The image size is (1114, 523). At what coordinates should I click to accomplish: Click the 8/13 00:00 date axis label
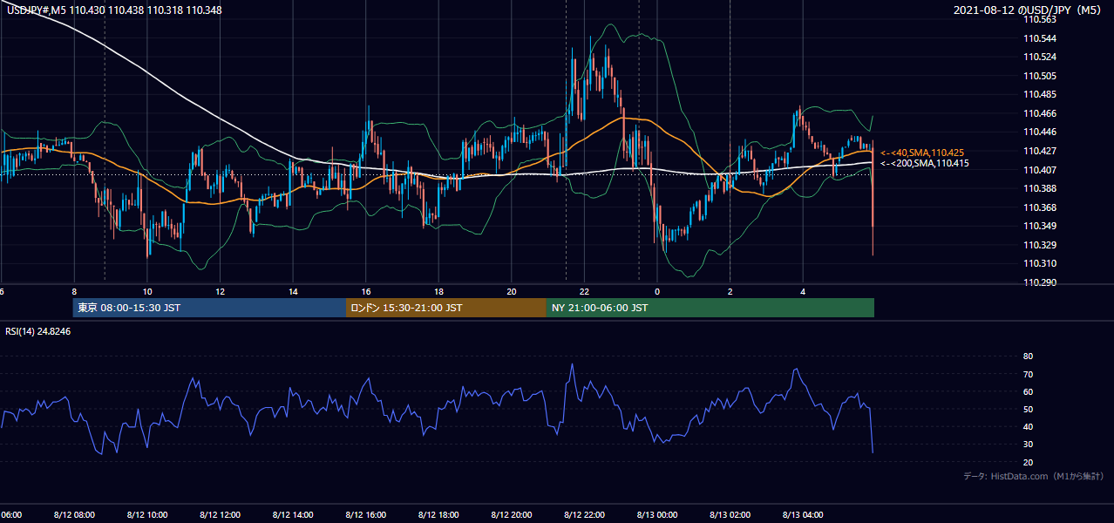[x=657, y=515]
